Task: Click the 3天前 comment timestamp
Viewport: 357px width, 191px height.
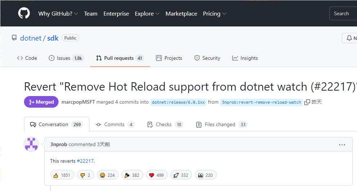Action: (x=103, y=144)
